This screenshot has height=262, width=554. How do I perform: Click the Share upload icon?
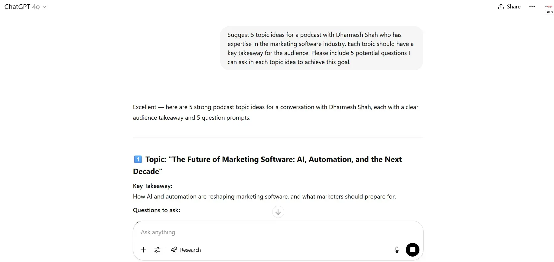click(501, 6)
